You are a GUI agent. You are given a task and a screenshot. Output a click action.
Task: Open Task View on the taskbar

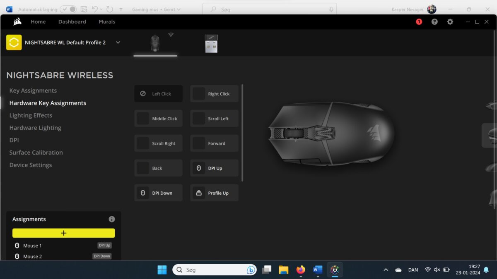(267, 270)
